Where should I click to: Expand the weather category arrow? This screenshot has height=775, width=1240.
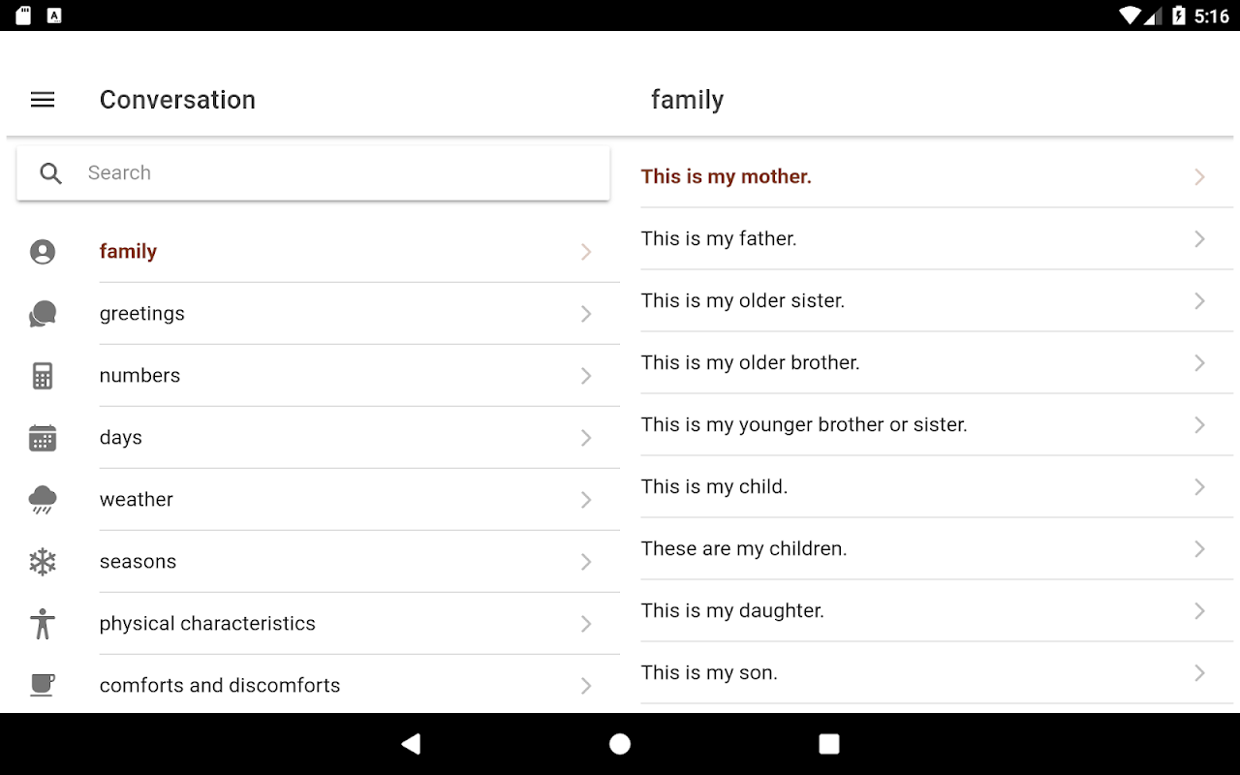pyautogui.click(x=586, y=500)
